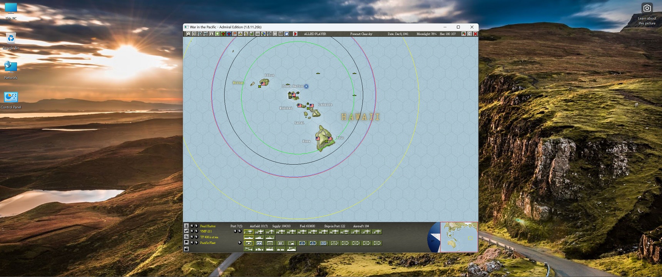Click previous arrow next to TF 406
Screen dimensions: 662x277
pos(192,237)
